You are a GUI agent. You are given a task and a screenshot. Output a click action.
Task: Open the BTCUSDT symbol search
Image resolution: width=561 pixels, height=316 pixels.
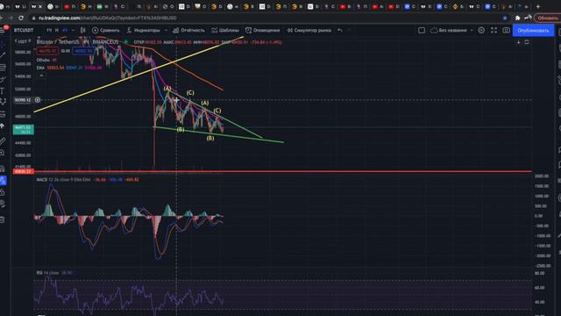[x=24, y=31]
